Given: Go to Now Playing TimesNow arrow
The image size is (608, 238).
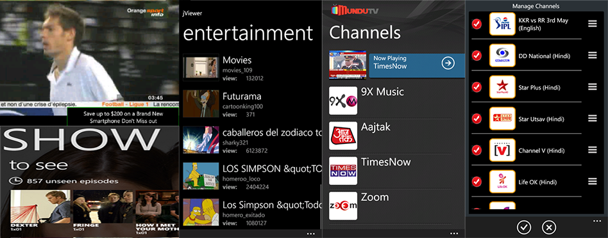Looking at the screenshot, I should click(448, 63).
